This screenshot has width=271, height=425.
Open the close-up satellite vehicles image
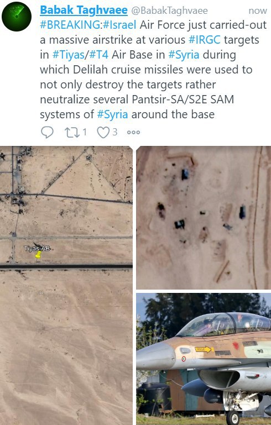[x=204, y=218]
